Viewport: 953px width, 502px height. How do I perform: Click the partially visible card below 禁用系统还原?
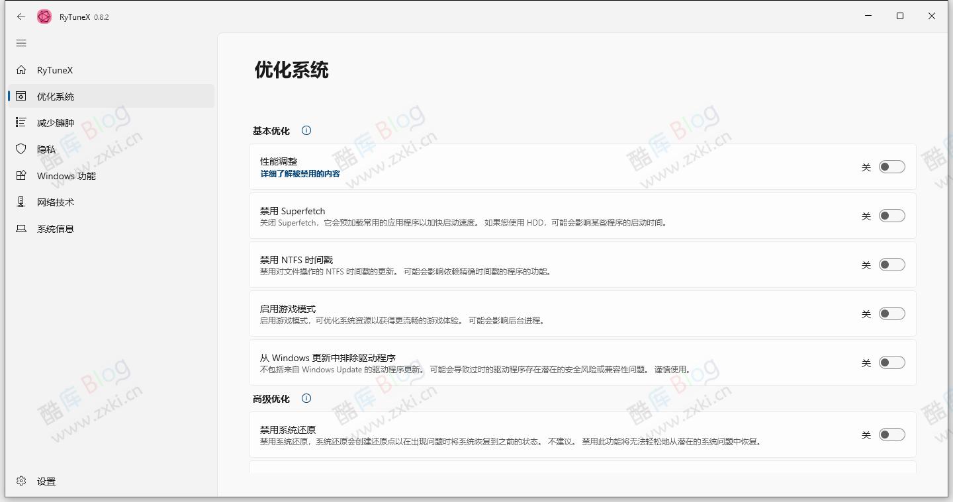click(x=582, y=471)
